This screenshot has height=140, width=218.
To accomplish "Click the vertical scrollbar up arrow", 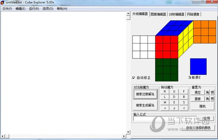I will tap(128, 14).
